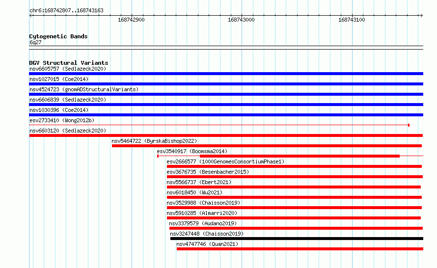Click the red bar of nsv3529988
Image resolution: width=437 pixels, height=268 pixels.
pyautogui.click(x=294, y=208)
